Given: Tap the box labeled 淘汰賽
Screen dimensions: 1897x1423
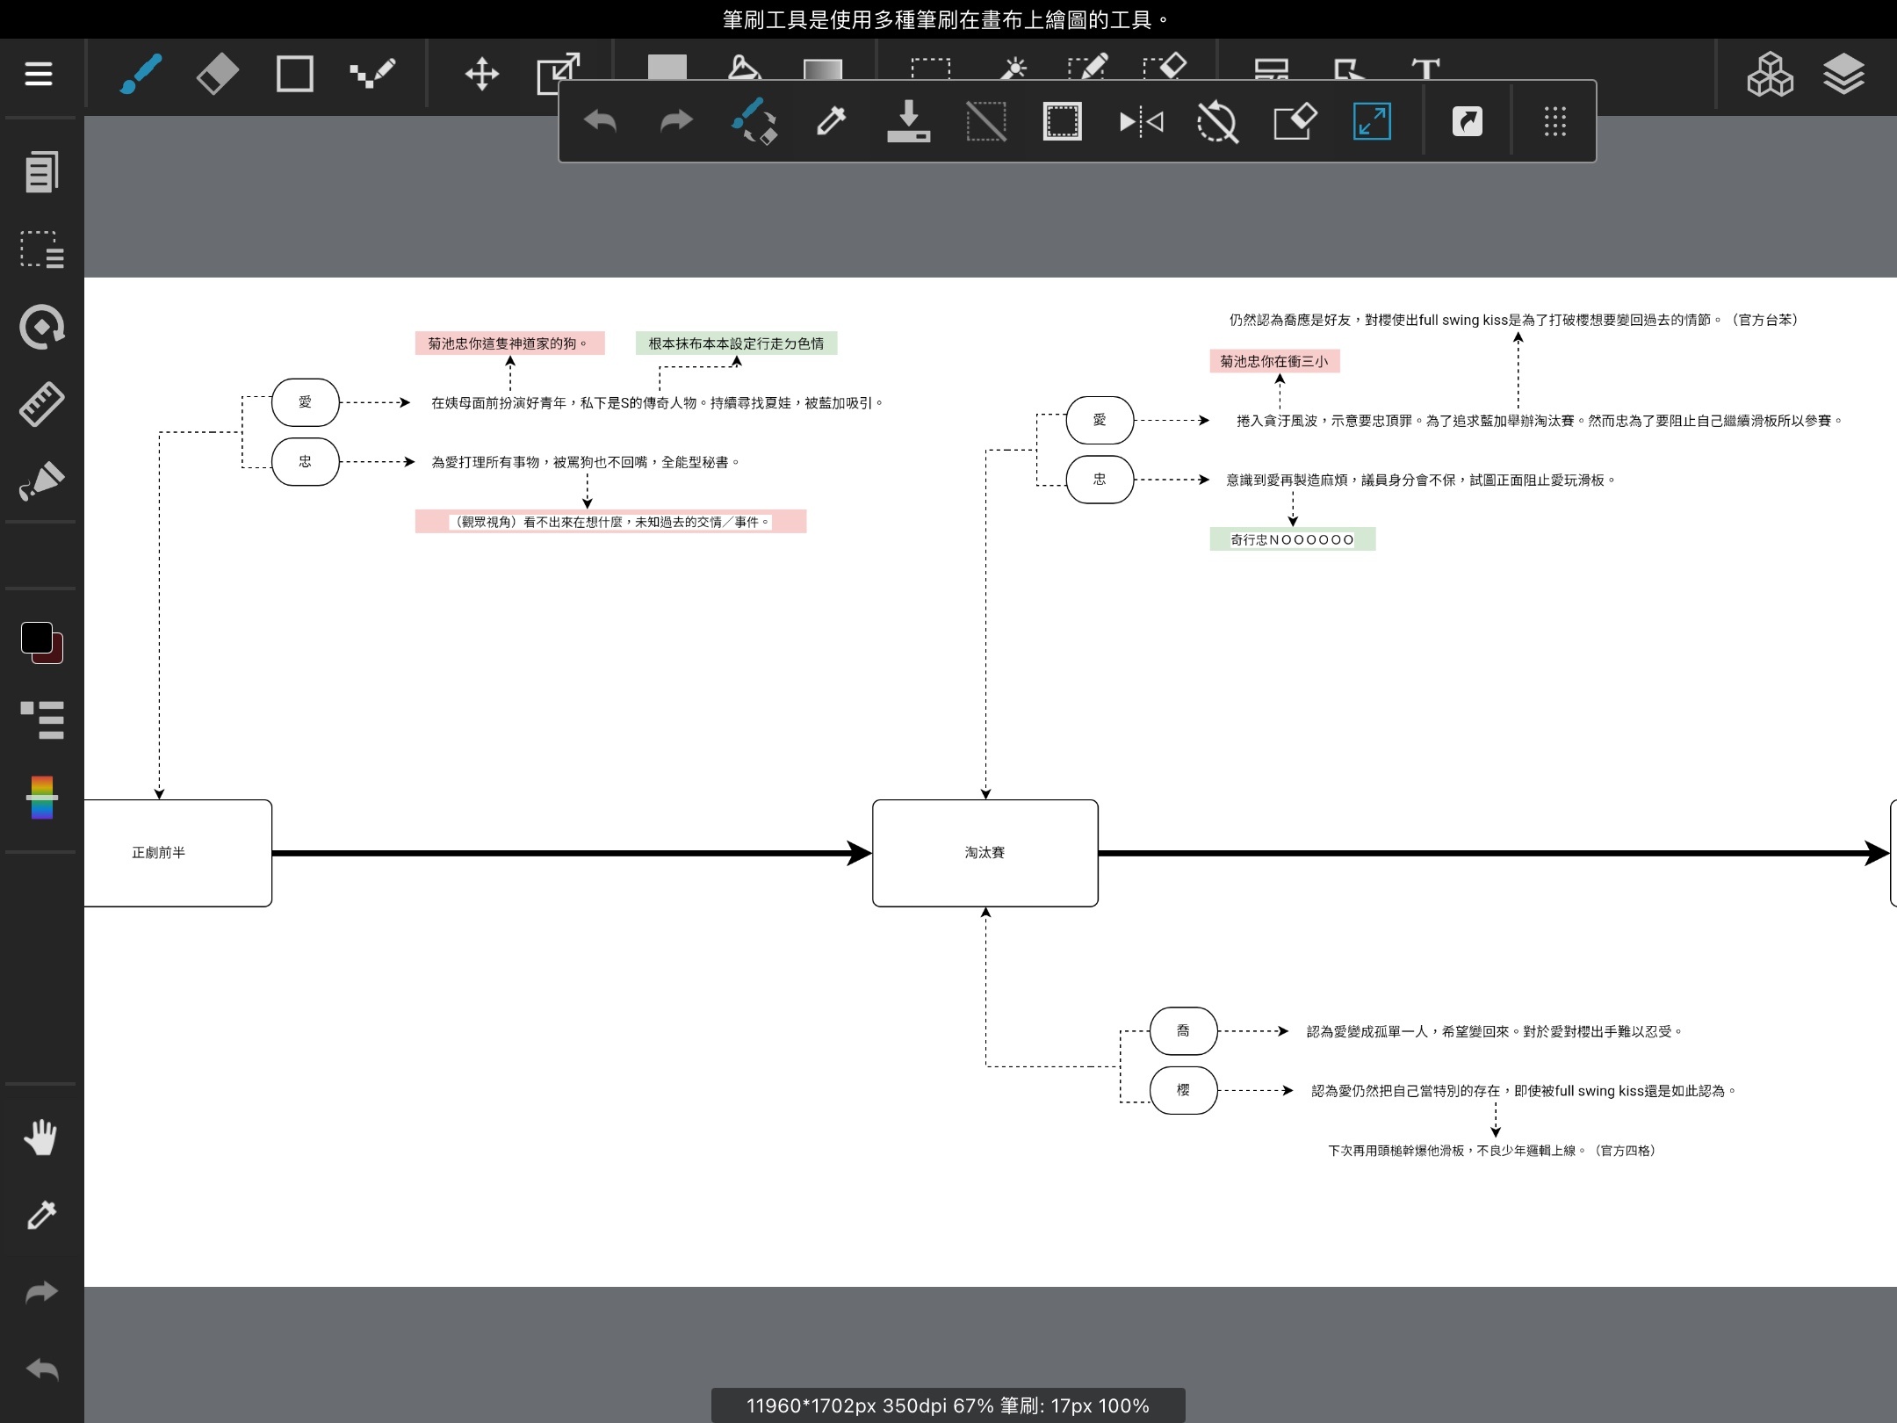Looking at the screenshot, I should pos(985,853).
